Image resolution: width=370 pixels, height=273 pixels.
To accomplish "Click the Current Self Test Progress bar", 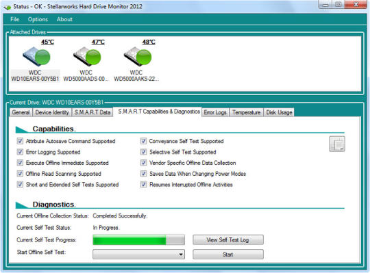I will click(138, 239).
